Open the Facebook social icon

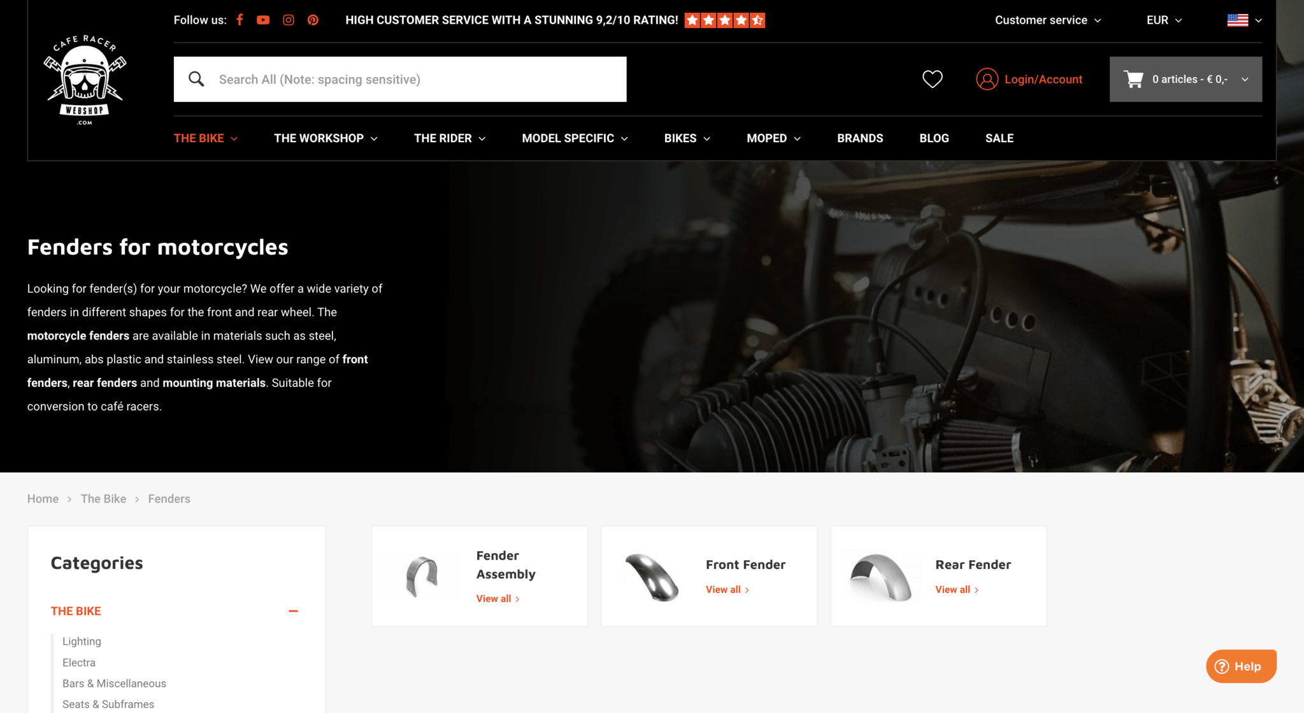(240, 20)
